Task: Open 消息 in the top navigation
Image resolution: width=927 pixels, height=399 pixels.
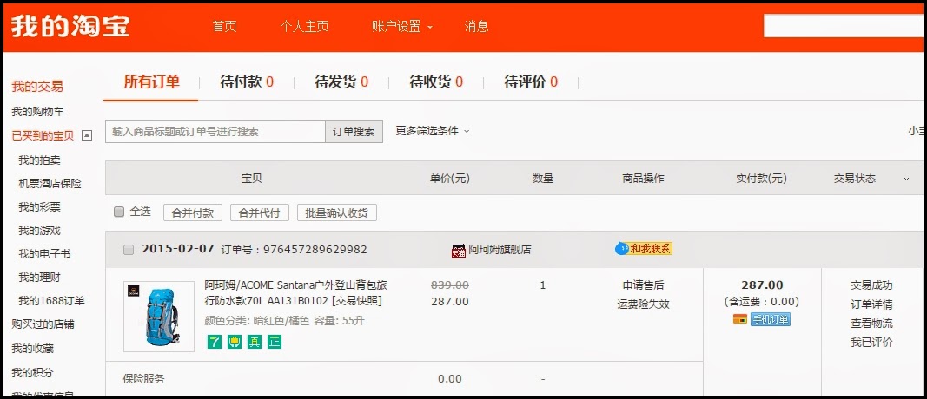Action: [476, 27]
